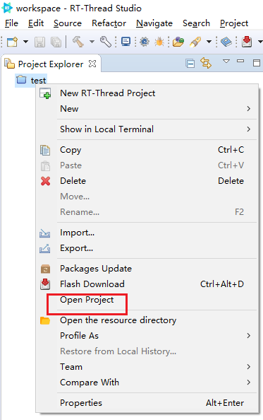The width and height of the screenshot is (263, 420).
Task: Expand the dropdown arrow beside the hammer icon
Action: (x=92, y=42)
